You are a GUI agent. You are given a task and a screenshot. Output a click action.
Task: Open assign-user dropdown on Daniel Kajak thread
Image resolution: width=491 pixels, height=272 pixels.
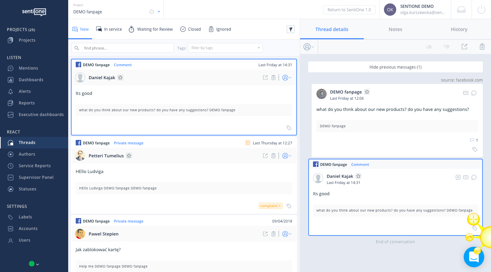coord(287,78)
